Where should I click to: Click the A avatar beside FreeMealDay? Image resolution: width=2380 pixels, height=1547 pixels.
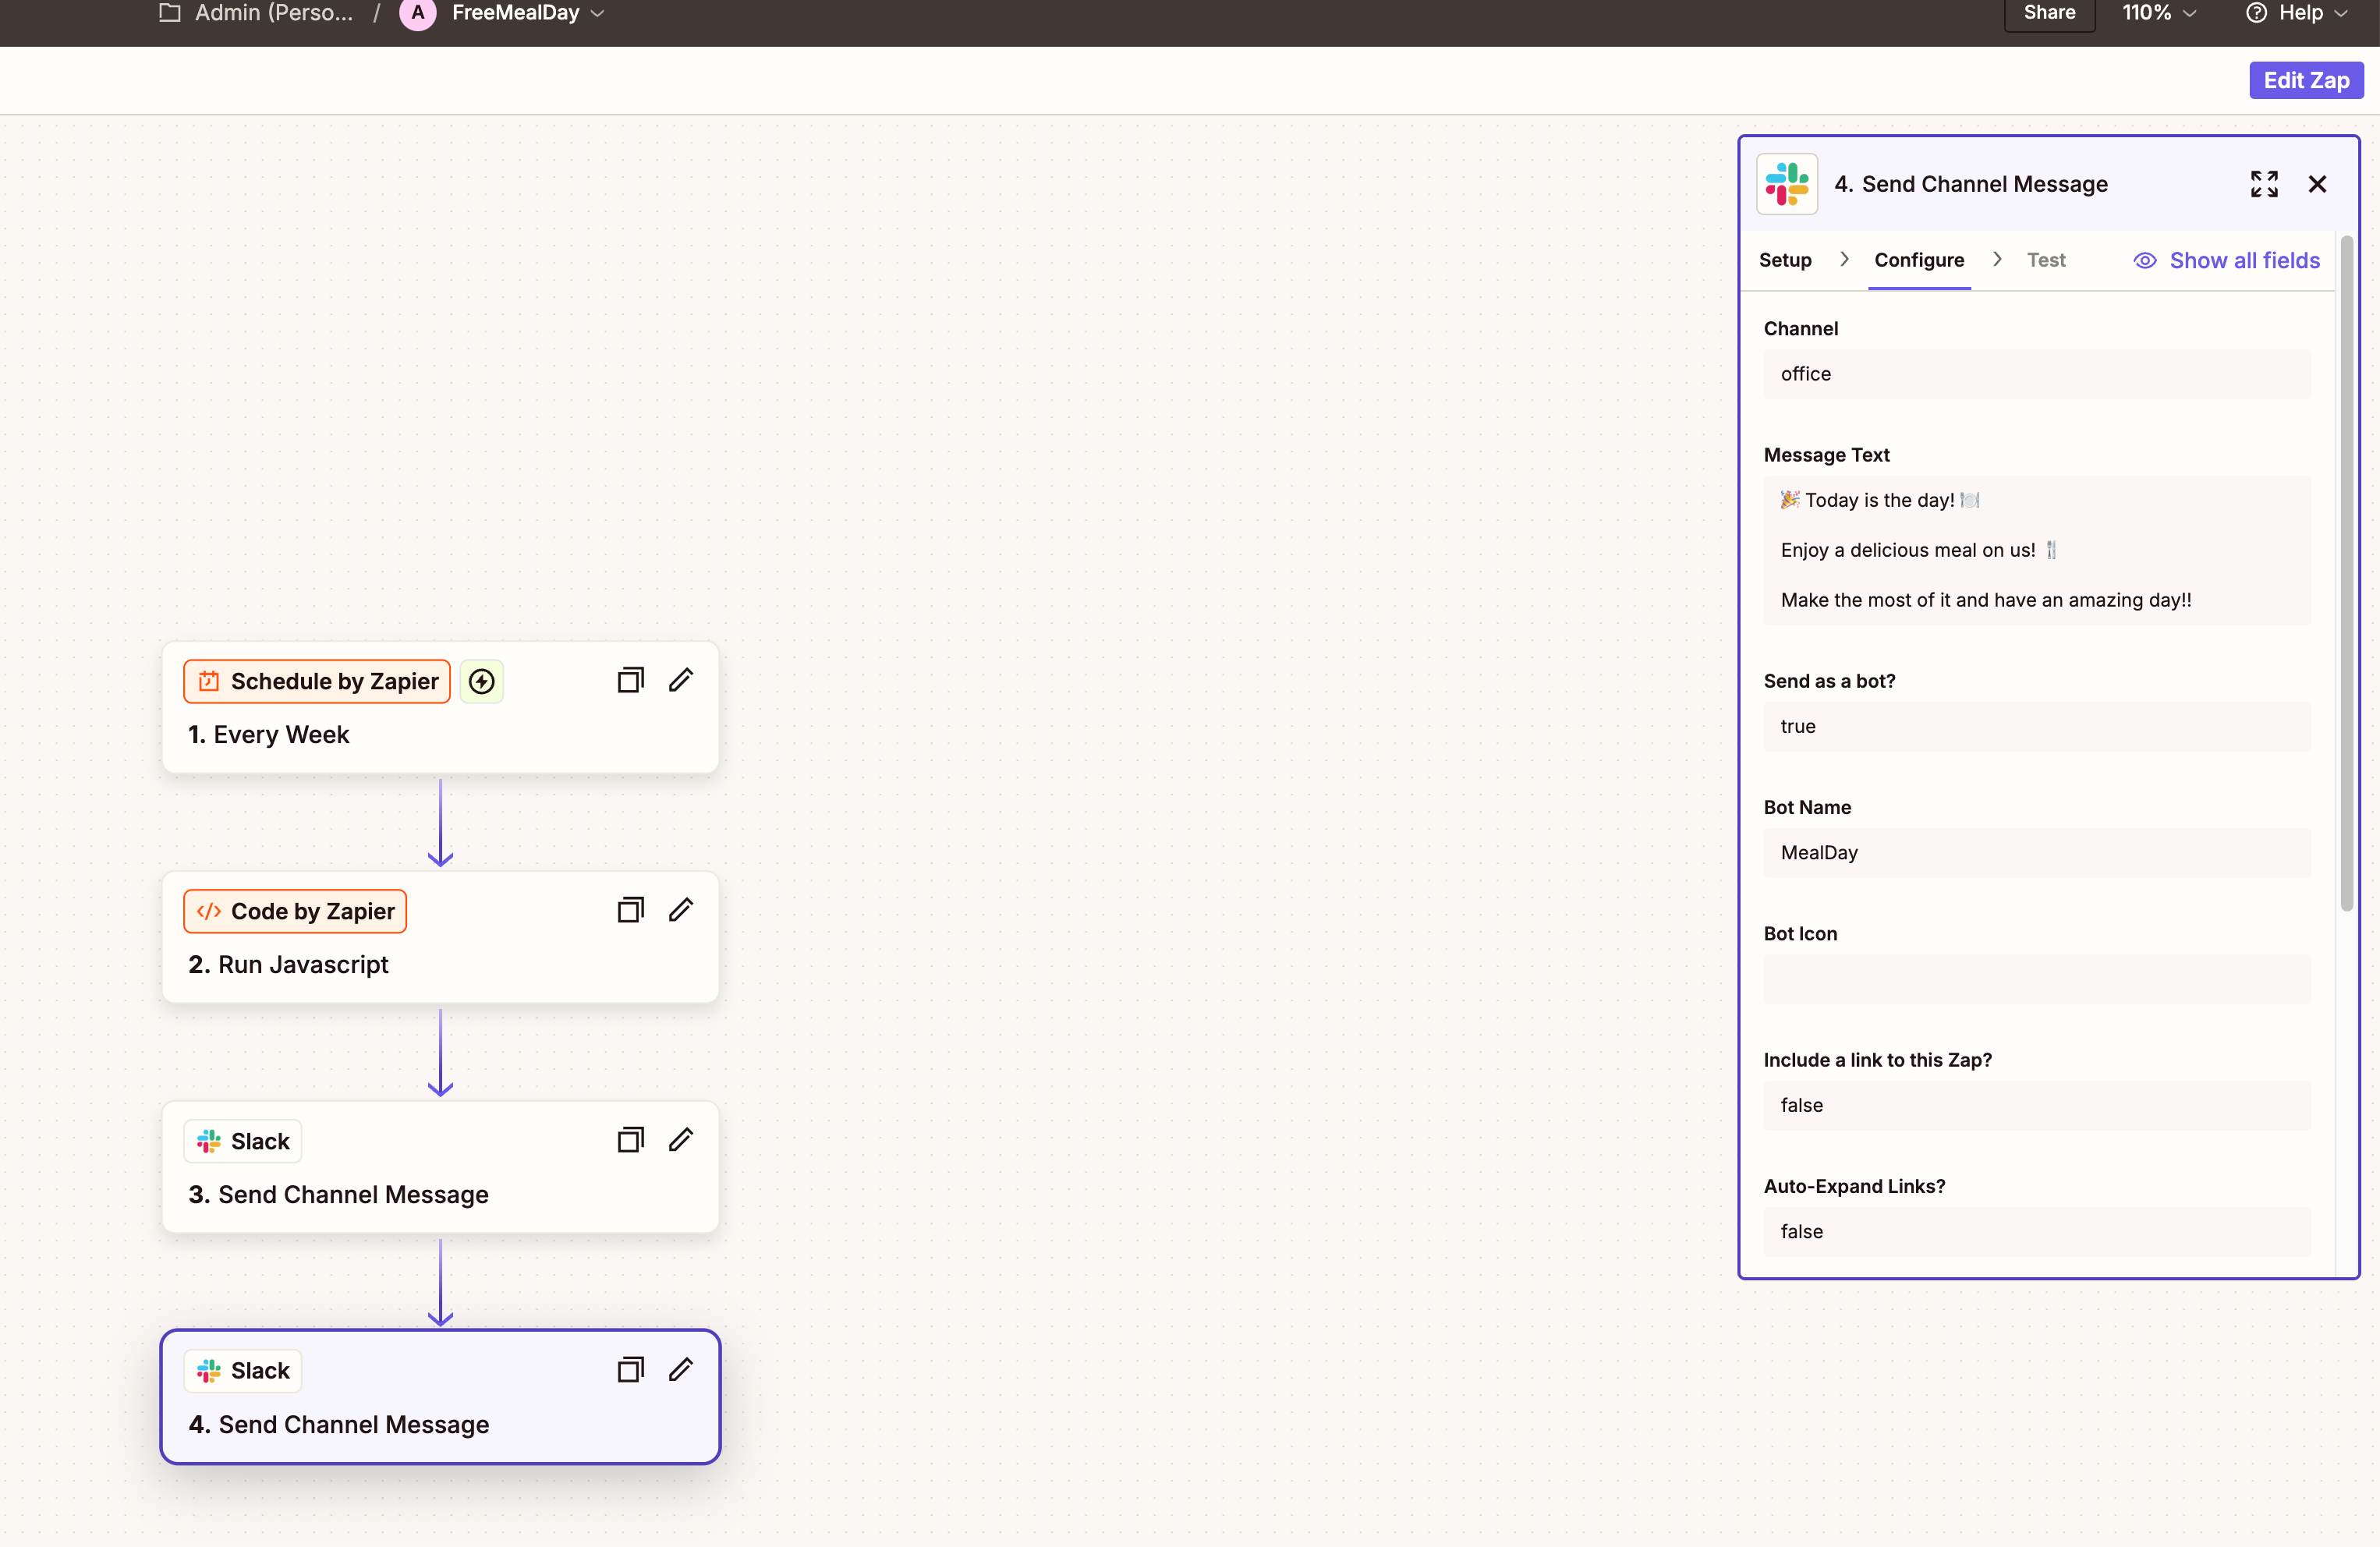[418, 13]
